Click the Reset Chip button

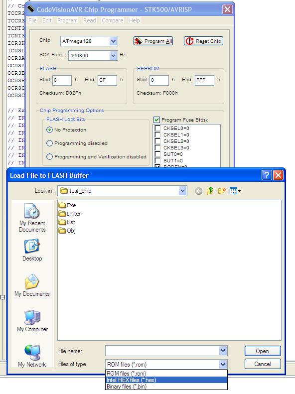coord(203,41)
